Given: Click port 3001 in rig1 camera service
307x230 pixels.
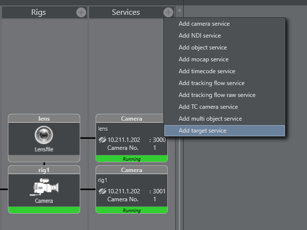Looking at the screenshot, I should coord(159,191).
